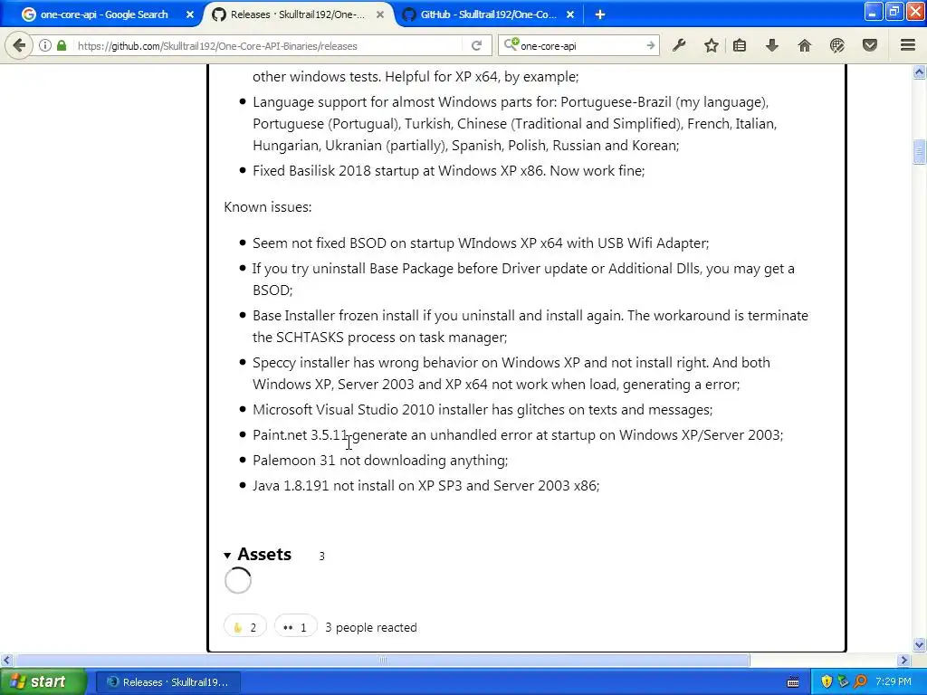The width and height of the screenshot is (927, 695).
Task: Collapse the Assets section triangle
Action: click(227, 555)
